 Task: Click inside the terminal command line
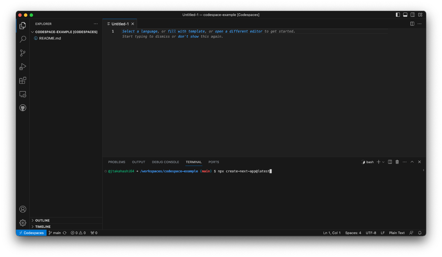[x=245, y=171]
